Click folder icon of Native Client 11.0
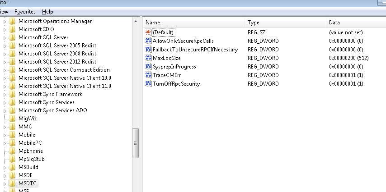Screen dimensions: 386x192 tap(12, 86)
